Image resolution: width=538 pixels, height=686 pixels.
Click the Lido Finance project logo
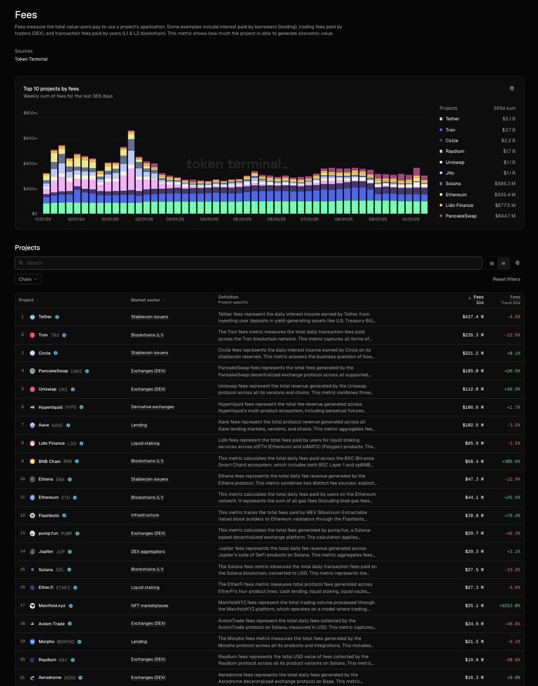coord(33,443)
